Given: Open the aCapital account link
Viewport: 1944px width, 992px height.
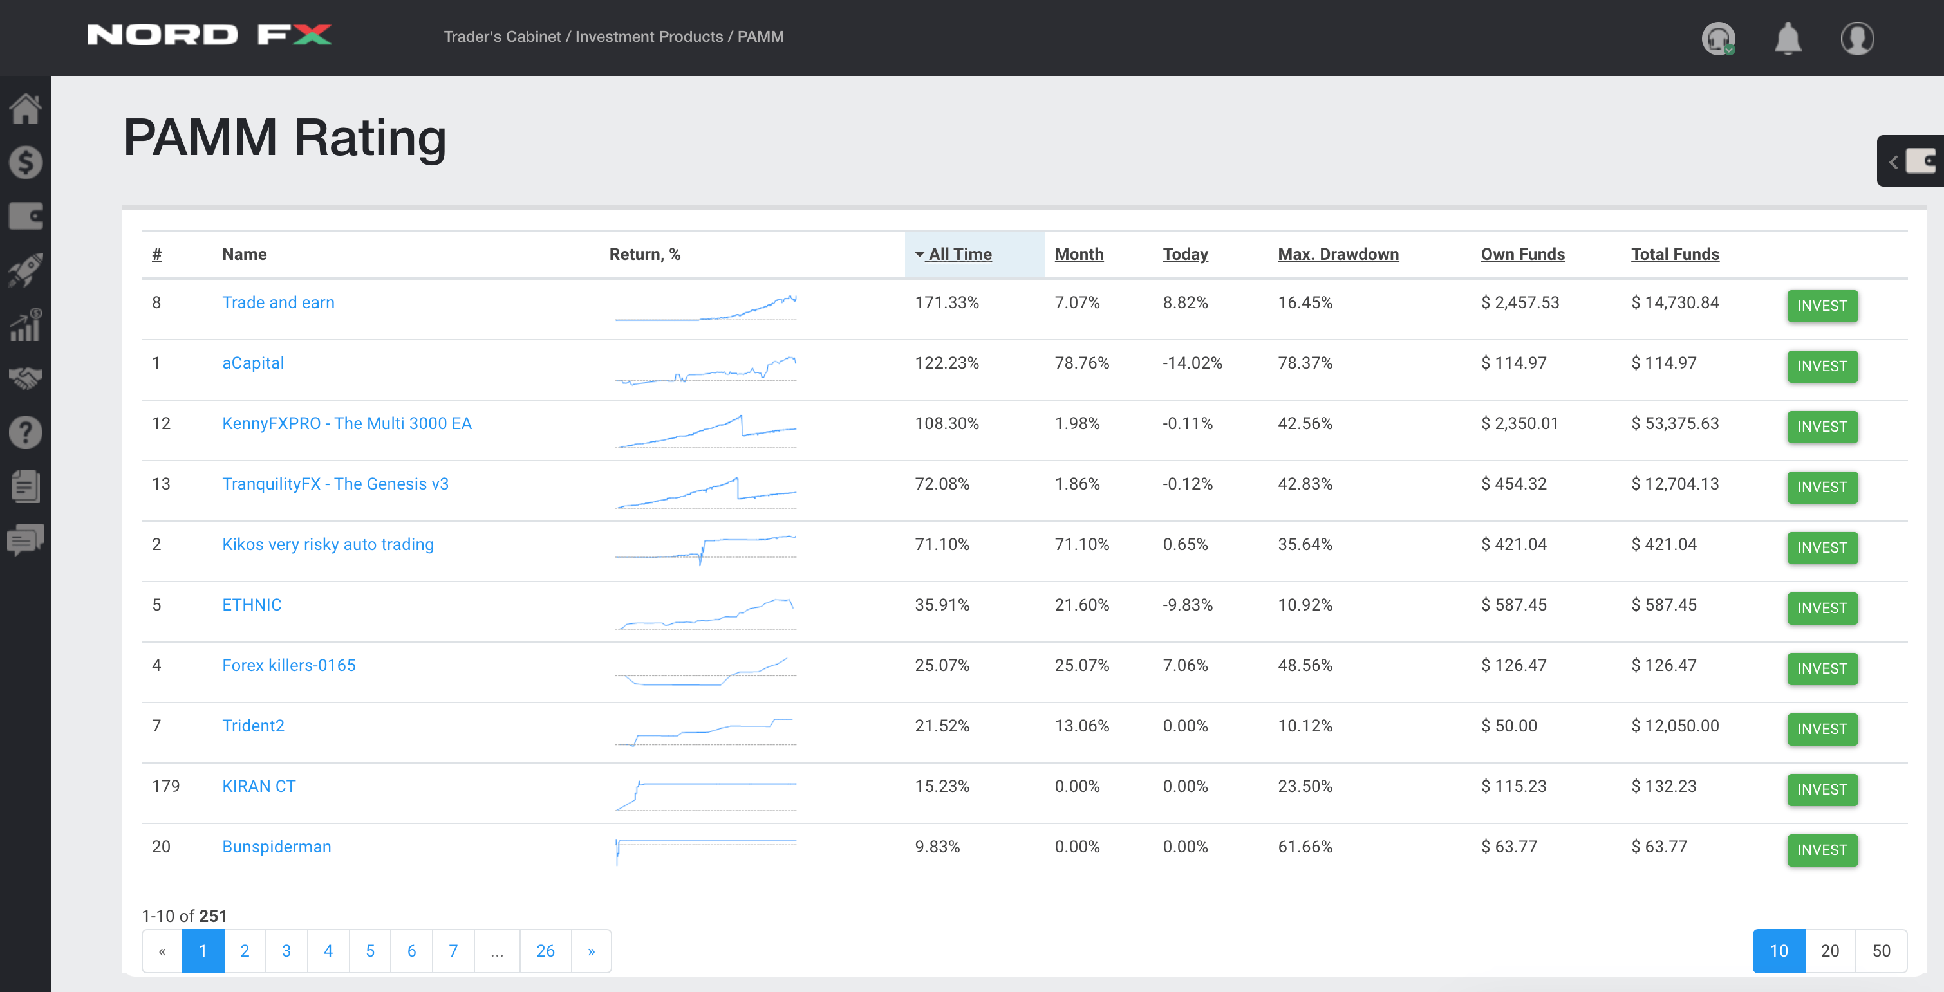Looking at the screenshot, I should (x=253, y=363).
